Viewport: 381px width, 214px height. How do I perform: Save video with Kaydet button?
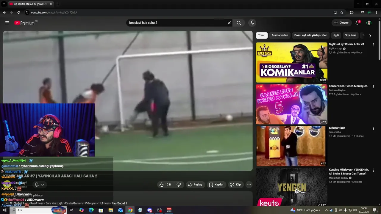[216, 185]
